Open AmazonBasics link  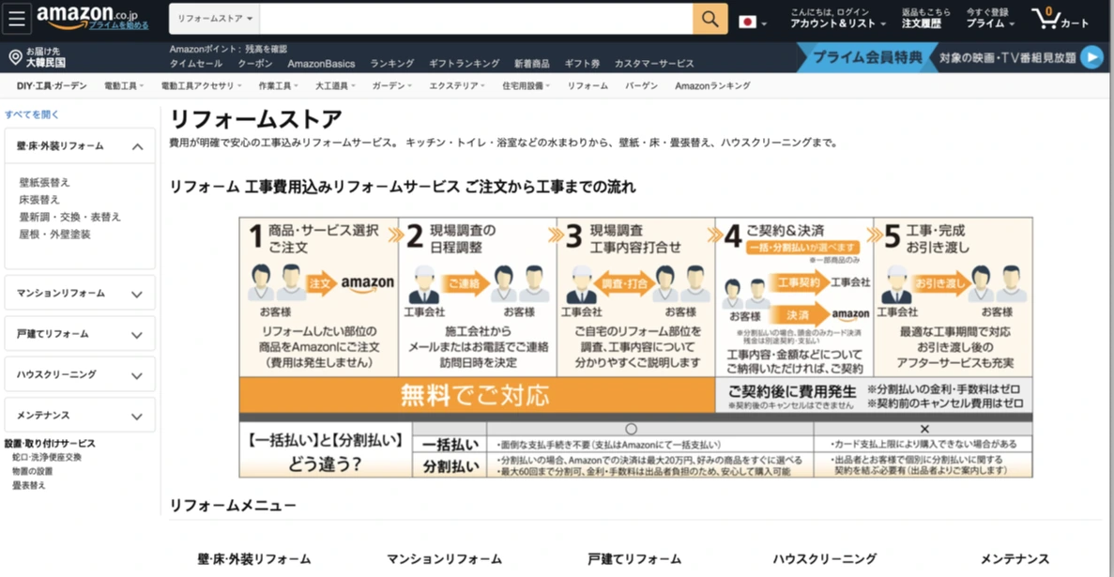pyautogui.click(x=321, y=63)
